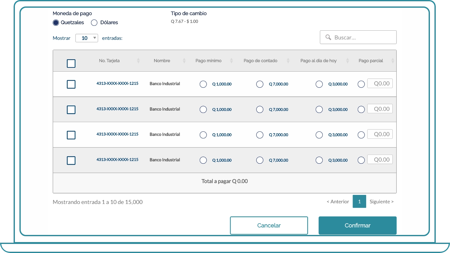Open card 4313-XXXX-XXXX-1215 in the second row
Viewport: 450px width, 253px height.
(118, 109)
